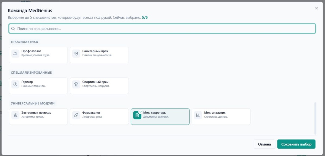Focus the Поиск по специальности search field
The height and width of the screenshot is (156, 325).
pyautogui.click(x=162, y=29)
